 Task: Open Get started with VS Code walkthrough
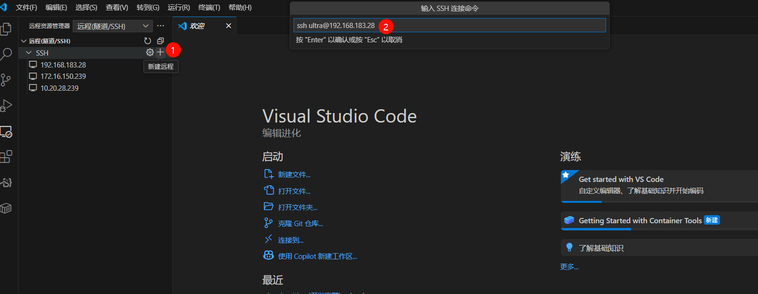point(659,186)
